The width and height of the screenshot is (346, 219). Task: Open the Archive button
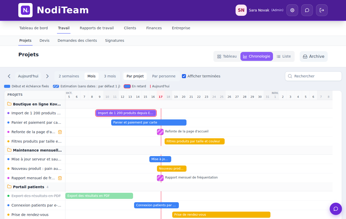314,57
